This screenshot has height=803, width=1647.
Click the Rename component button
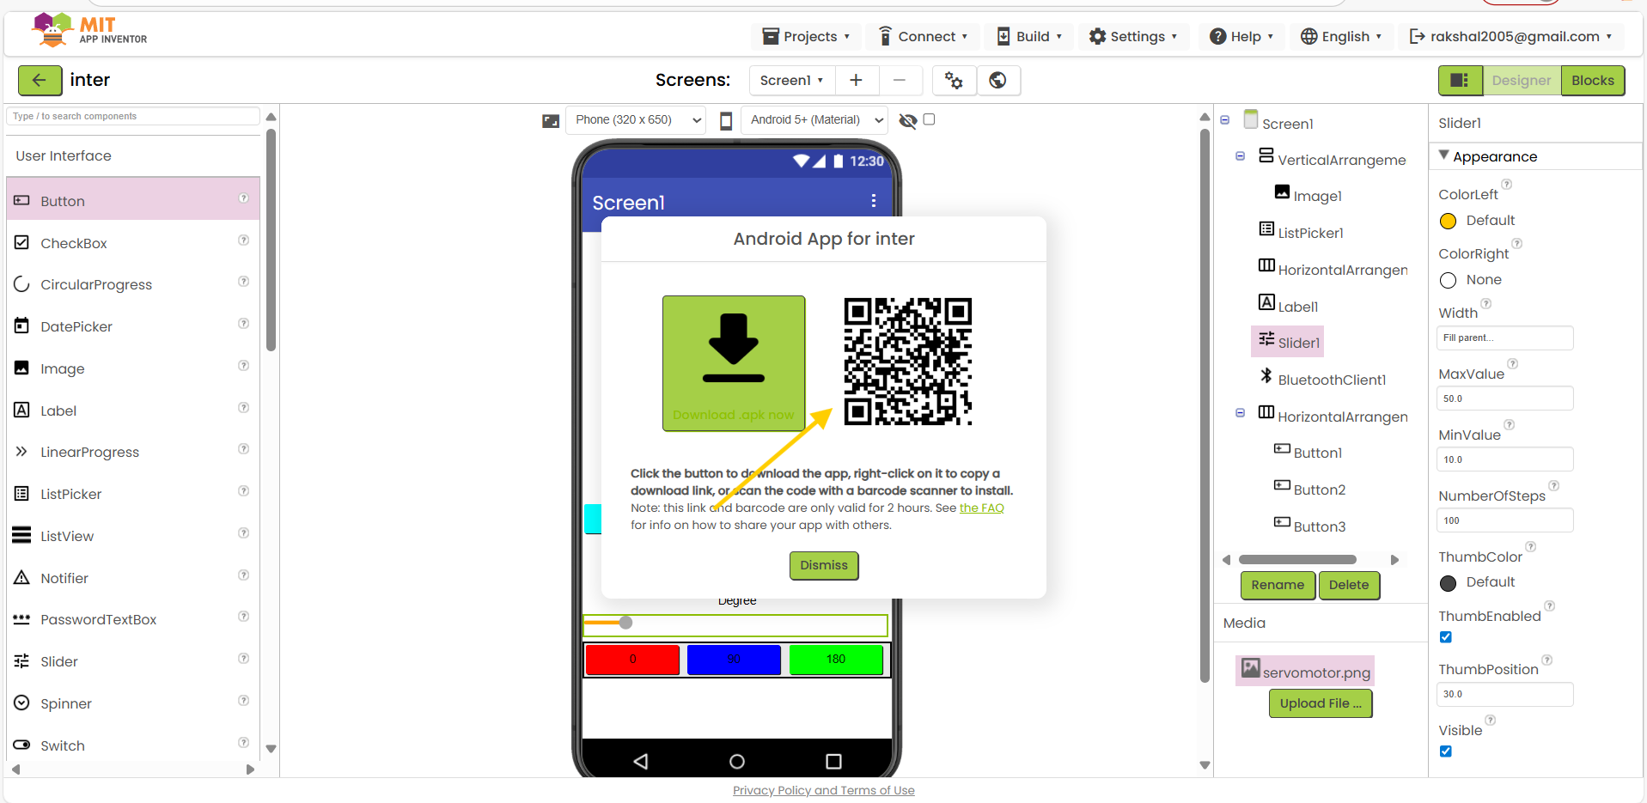(1278, 585)
